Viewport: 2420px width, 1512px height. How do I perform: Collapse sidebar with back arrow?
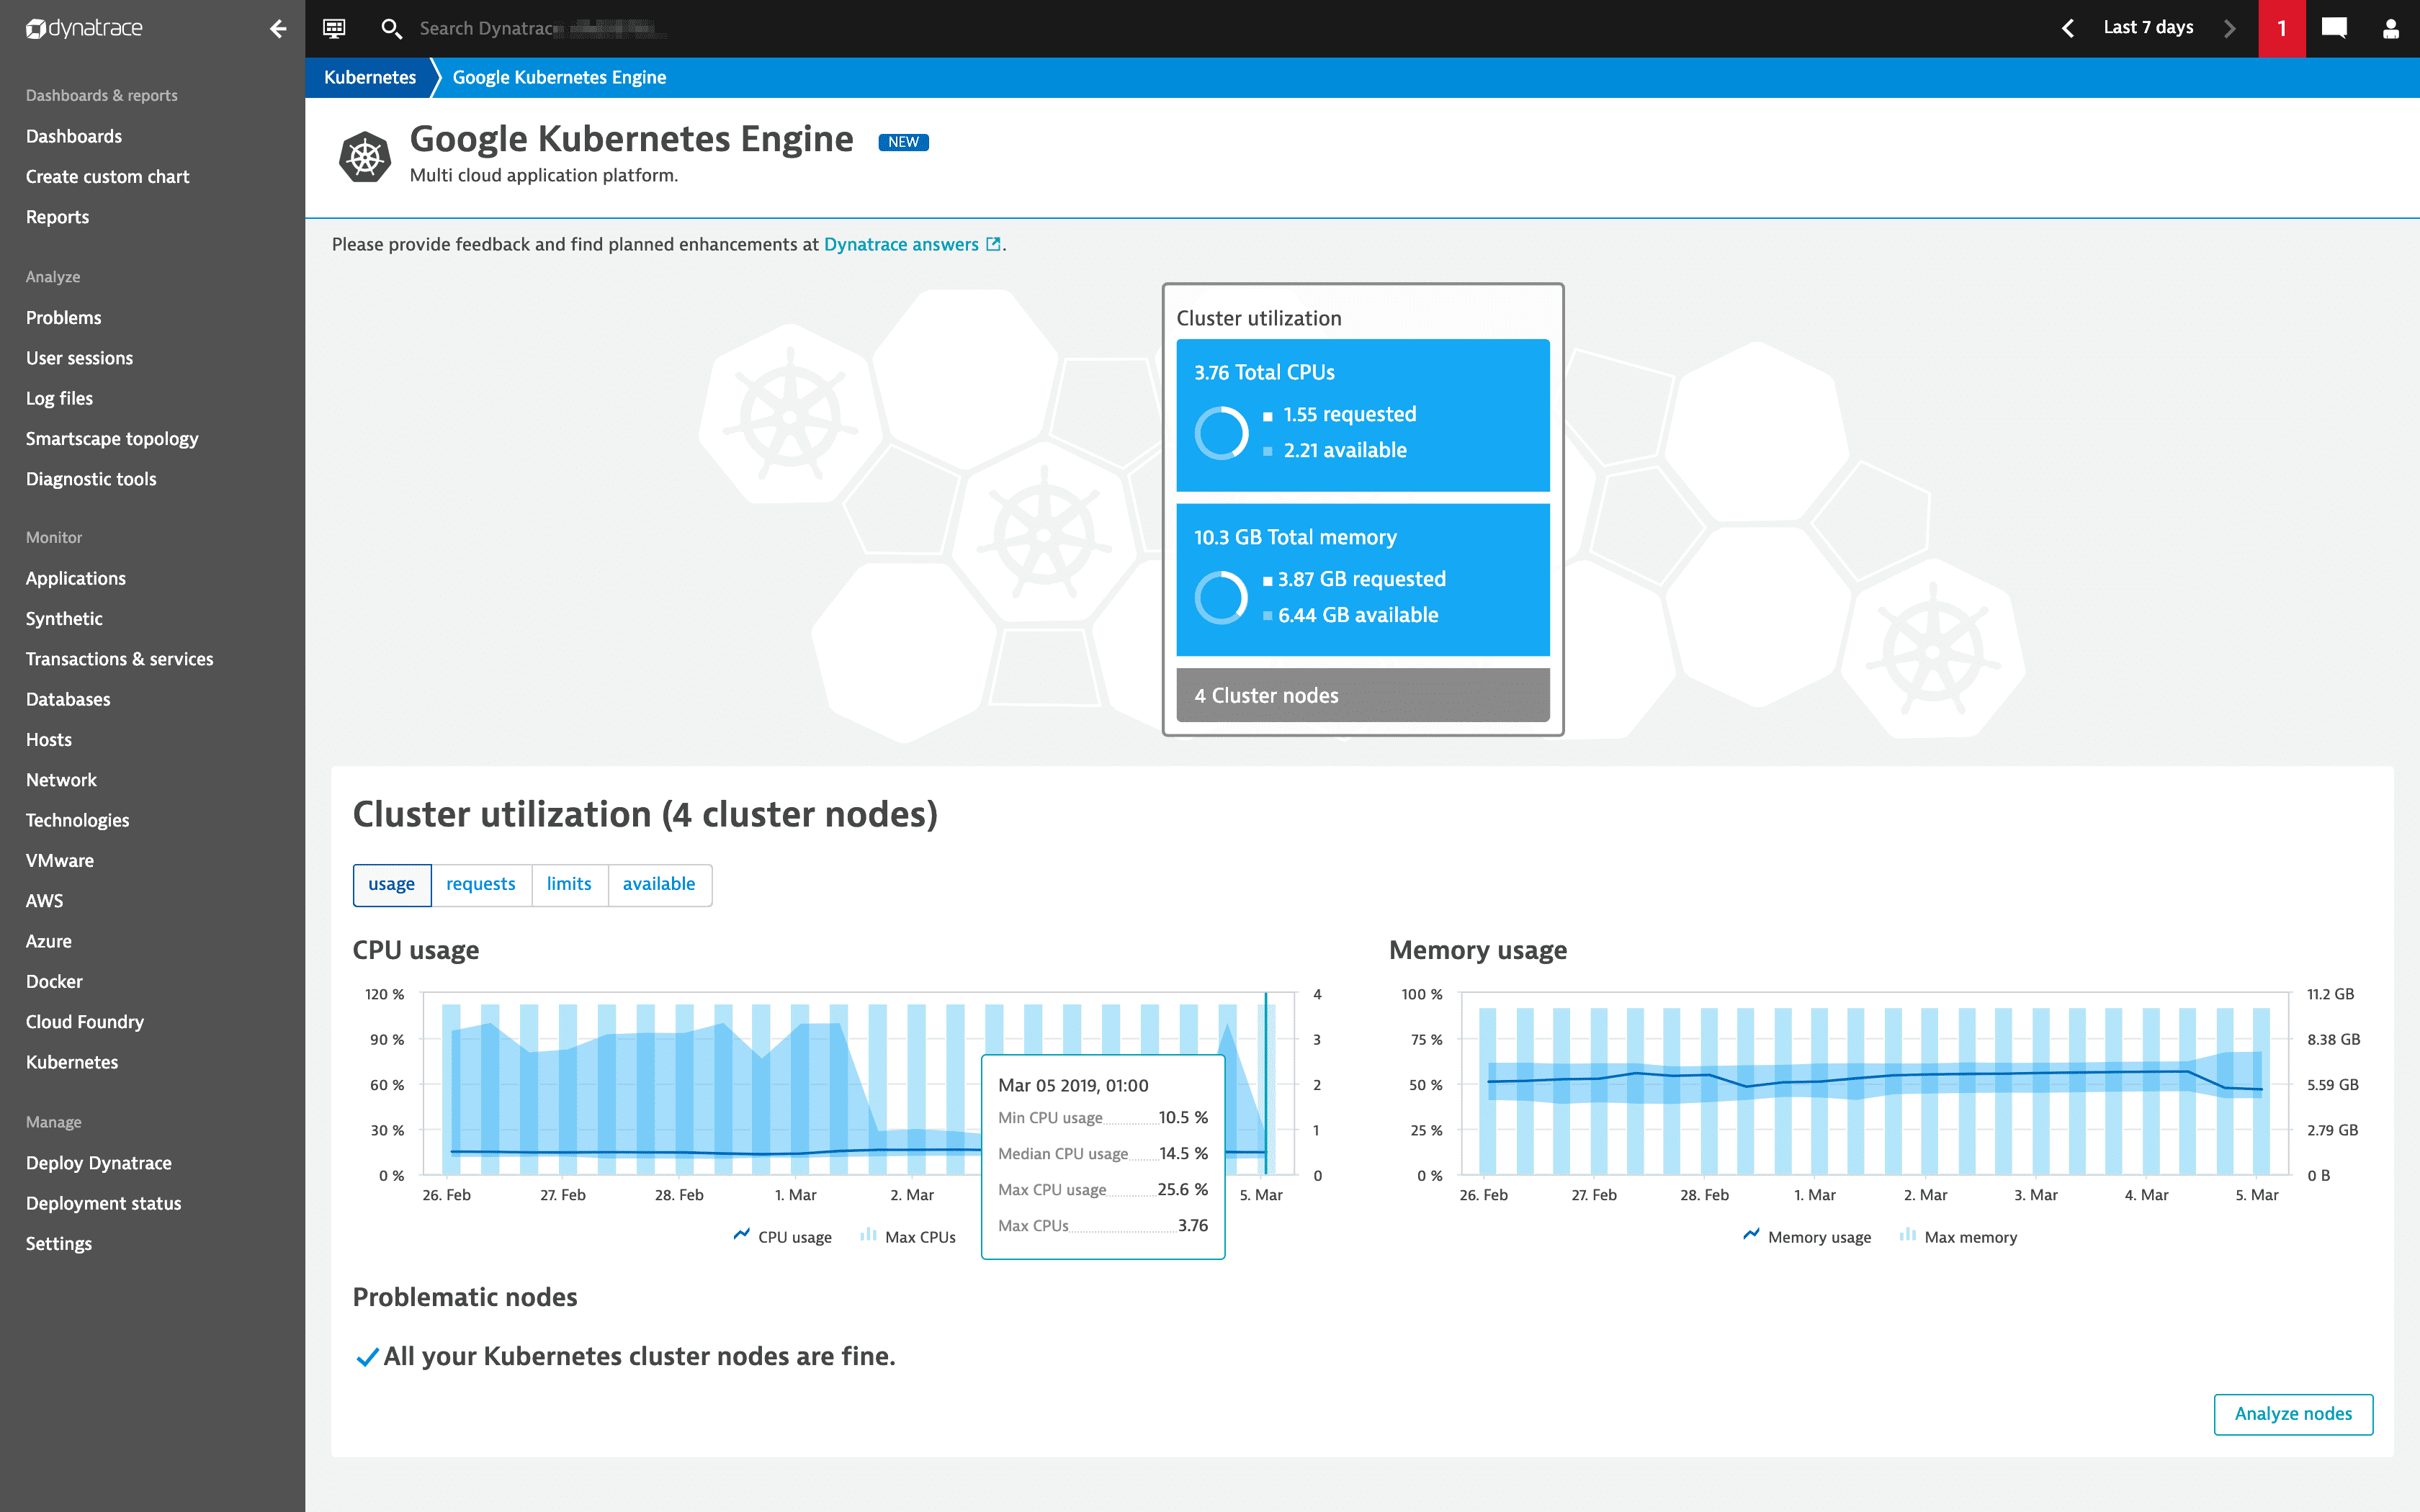click(x=278, y=28)
